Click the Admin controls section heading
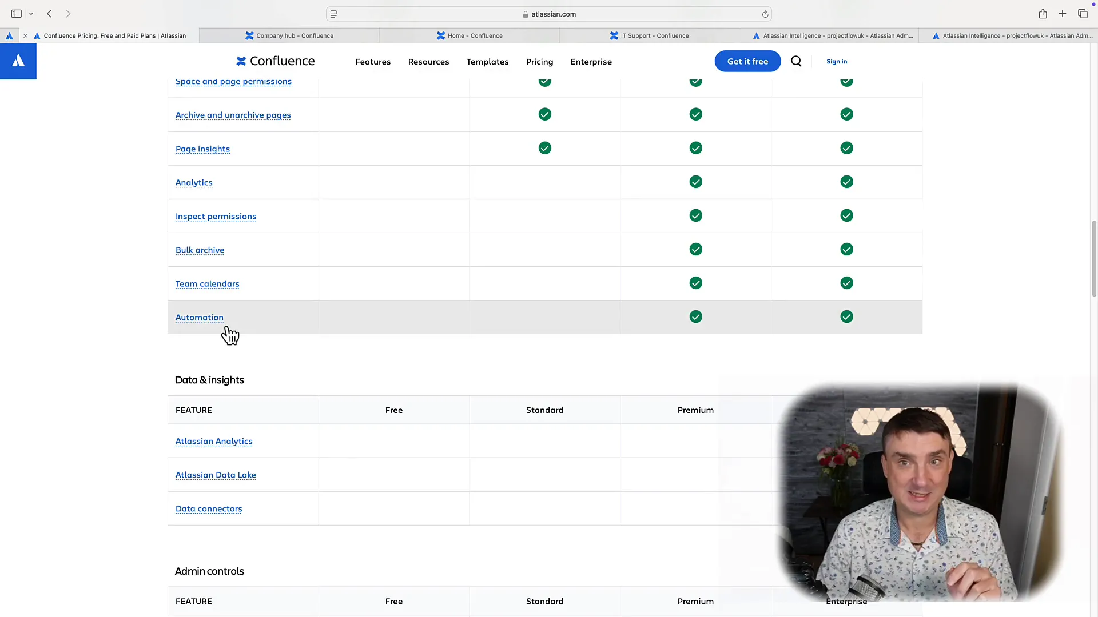 coord(209,571)
